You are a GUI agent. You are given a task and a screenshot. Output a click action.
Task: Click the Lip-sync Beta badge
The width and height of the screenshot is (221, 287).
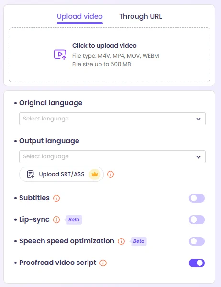(x=74, y=220)
